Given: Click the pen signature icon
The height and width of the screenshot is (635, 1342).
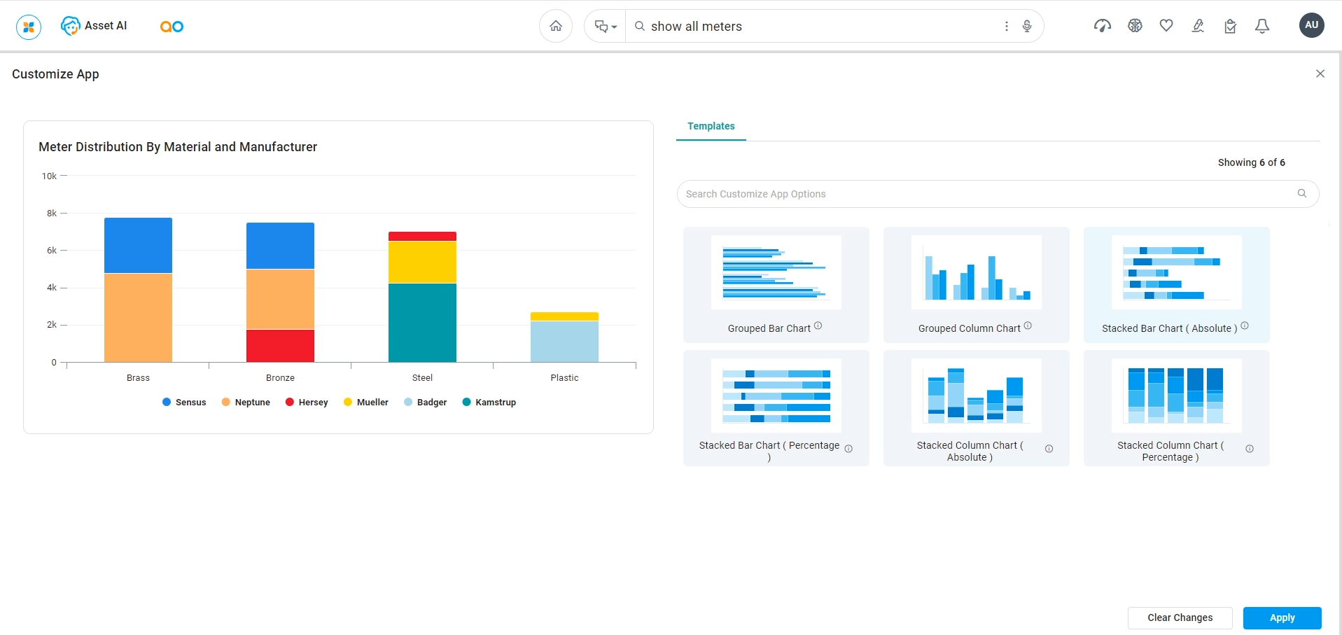Looking at the screenshot, I should coord(1198,26).
